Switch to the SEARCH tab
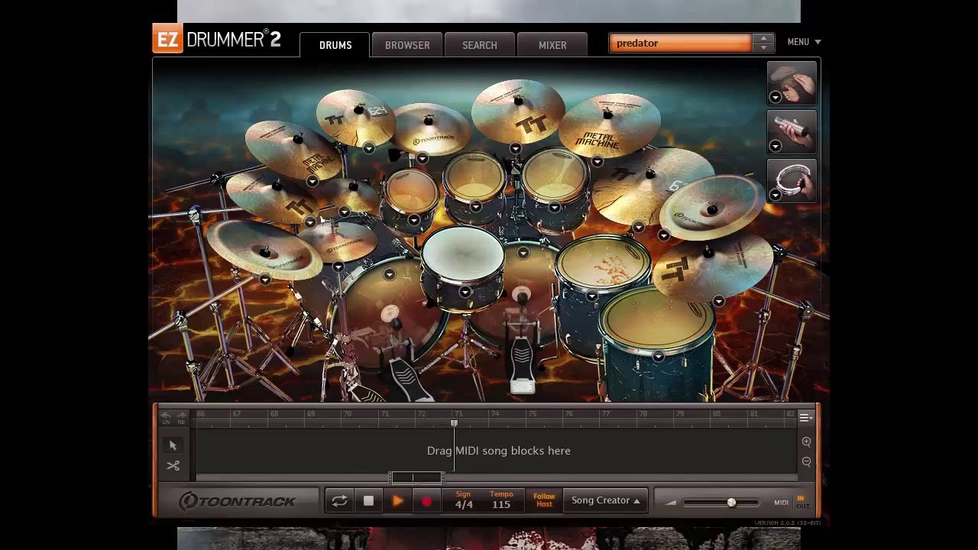This screenshot has height=550, width=978. click(x=480, y=45)
